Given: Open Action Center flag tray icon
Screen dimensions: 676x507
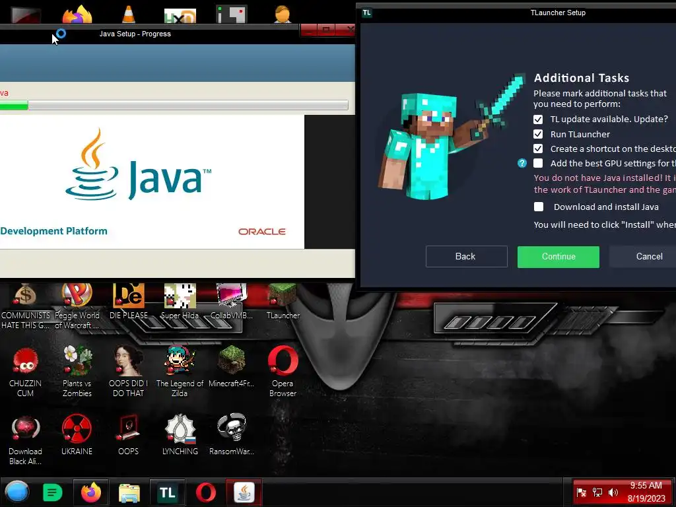Looking at the screenshot, I should click(x=581, y=492).
